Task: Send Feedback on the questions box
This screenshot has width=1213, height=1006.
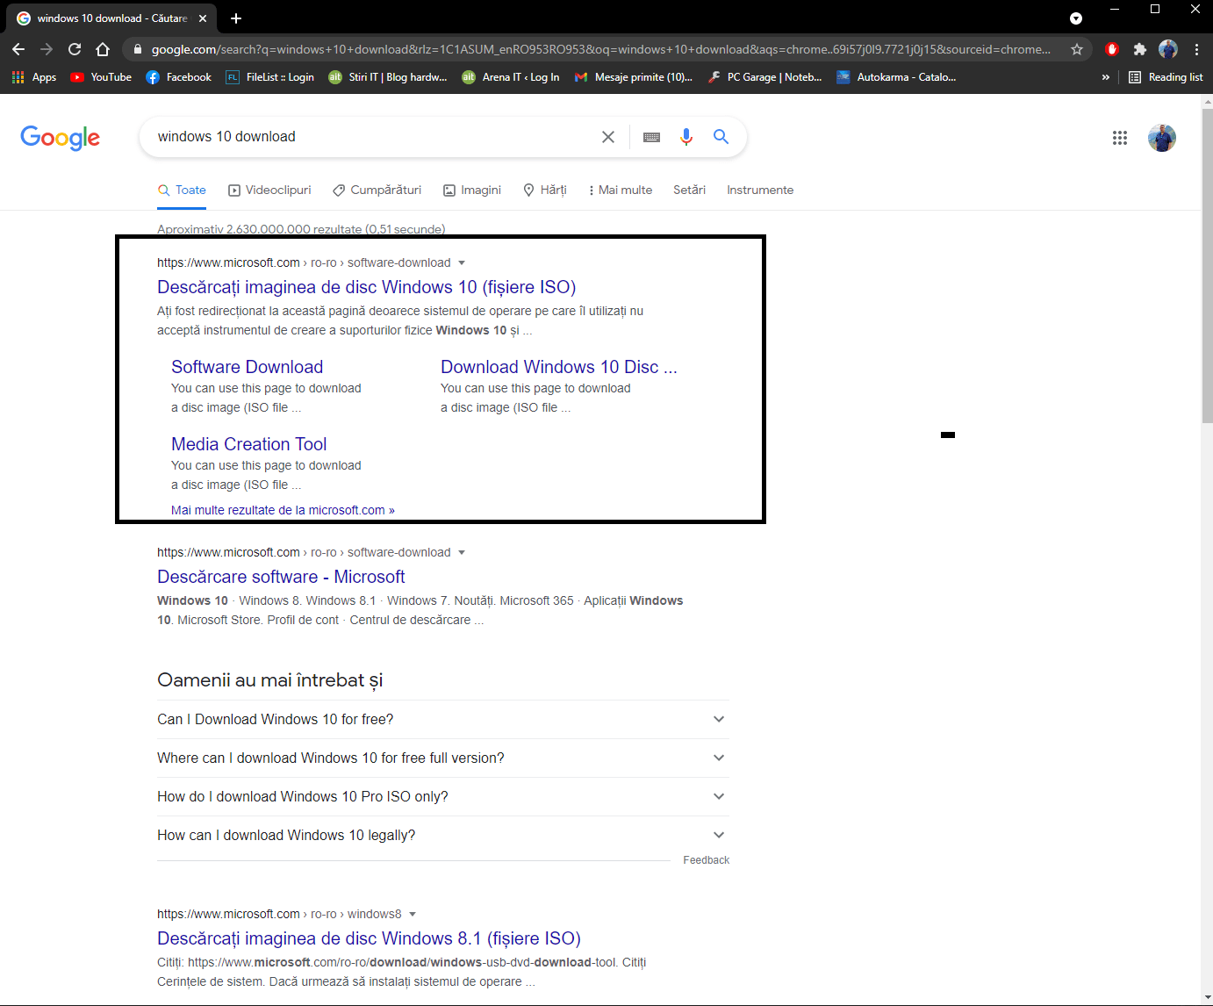Action: click(706, 860)
